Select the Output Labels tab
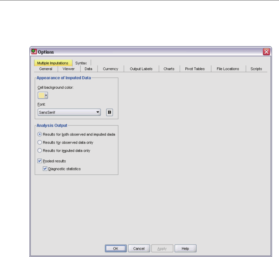 pyautogui.click(x=141, y=69)
